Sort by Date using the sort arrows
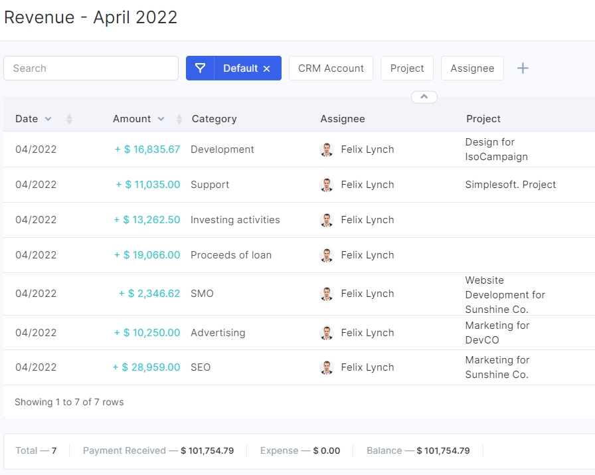Screen dimensions: 595x475 point(69,119)
